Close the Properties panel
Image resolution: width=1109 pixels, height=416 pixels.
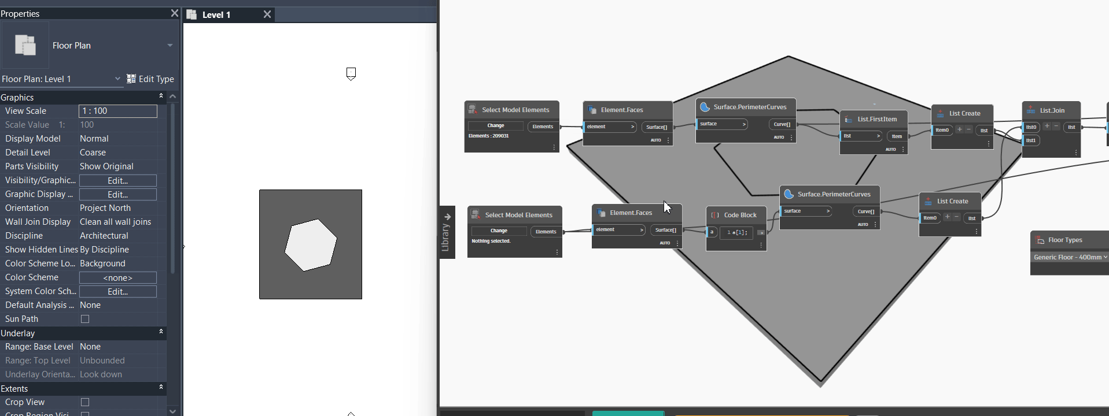click(174, 13)
